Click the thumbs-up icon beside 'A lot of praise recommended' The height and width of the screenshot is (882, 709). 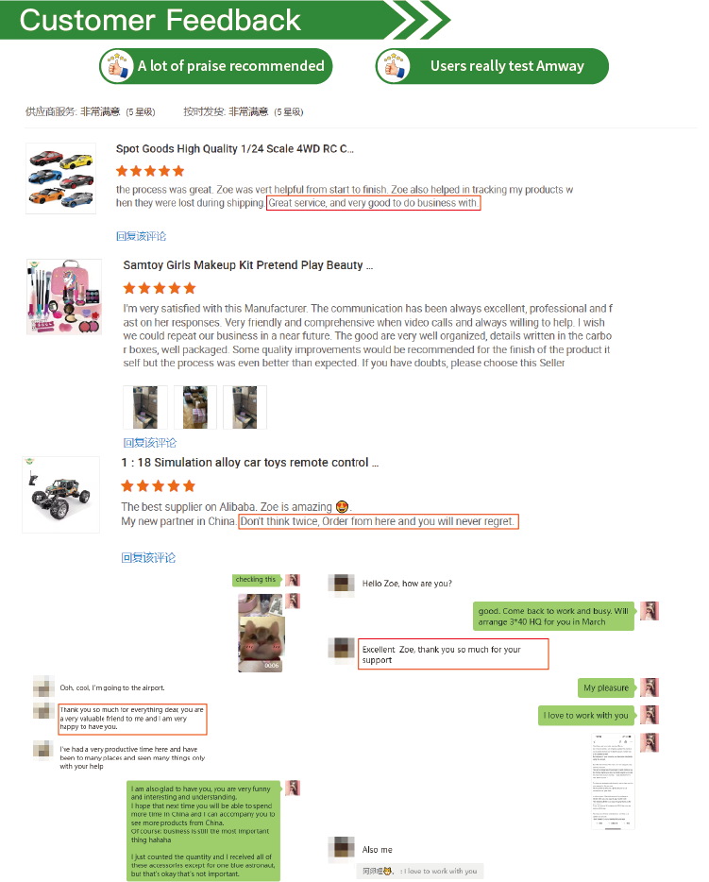(x=117, y=66)
